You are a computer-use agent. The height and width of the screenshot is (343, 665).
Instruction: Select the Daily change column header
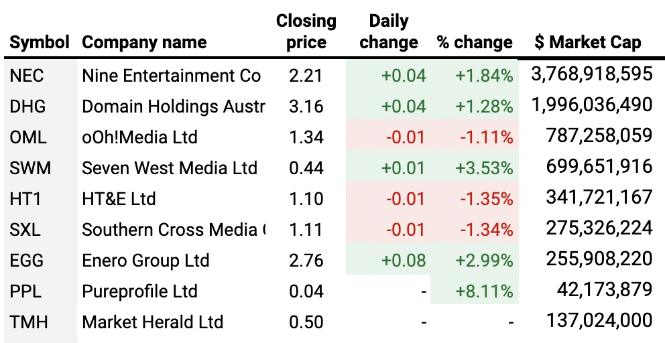[389, 31]
